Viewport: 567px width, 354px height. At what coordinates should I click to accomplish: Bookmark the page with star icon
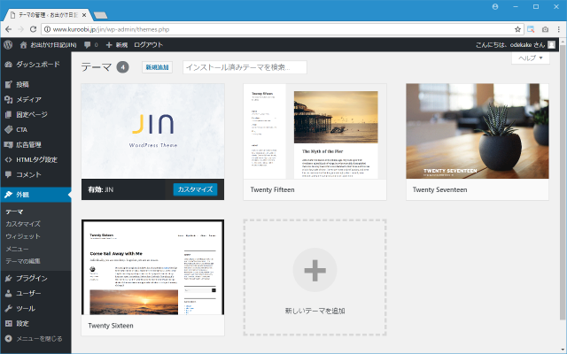click(517, 29)
